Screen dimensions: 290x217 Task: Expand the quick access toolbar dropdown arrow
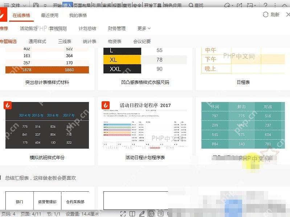tap(45, 5)
